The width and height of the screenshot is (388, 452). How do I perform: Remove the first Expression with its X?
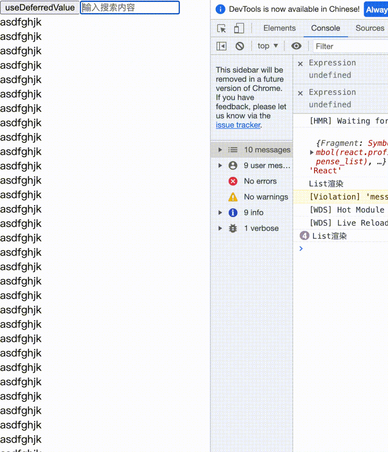pyautogui.click(x=301, y=64)
